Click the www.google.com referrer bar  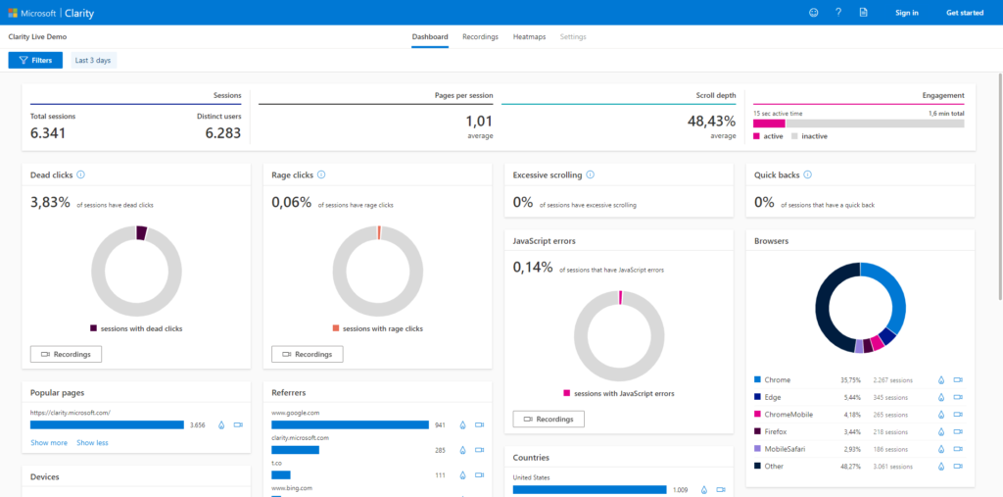[x=350, y=424]
